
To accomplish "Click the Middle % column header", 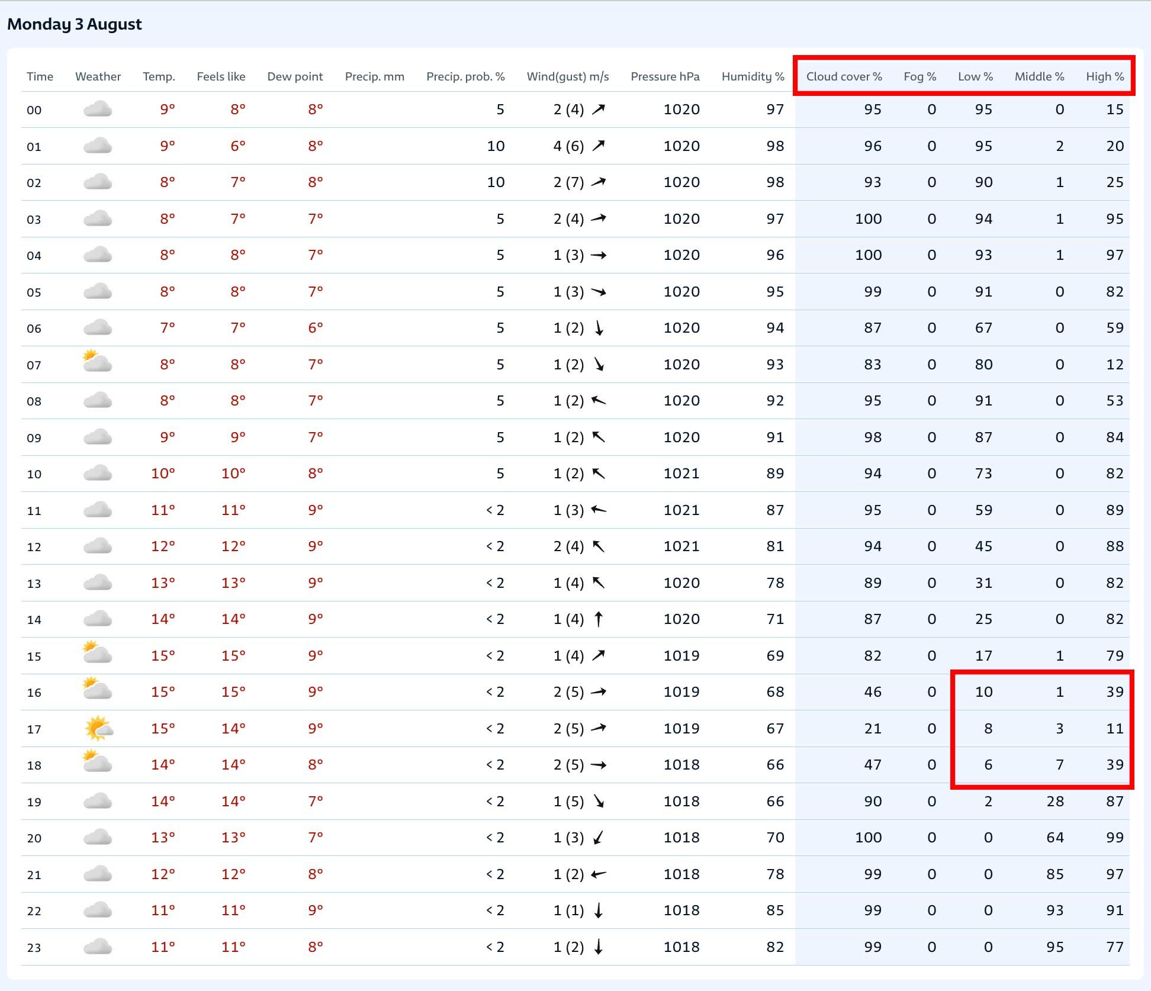I will coord(1039,76).
